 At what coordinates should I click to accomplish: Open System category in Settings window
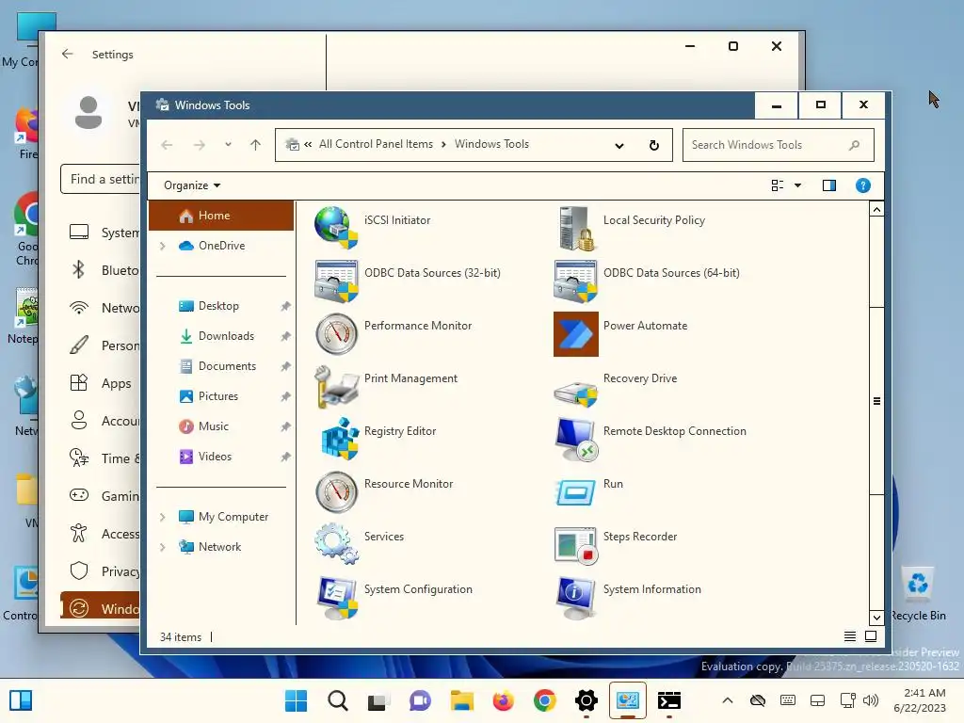[104, 233]
